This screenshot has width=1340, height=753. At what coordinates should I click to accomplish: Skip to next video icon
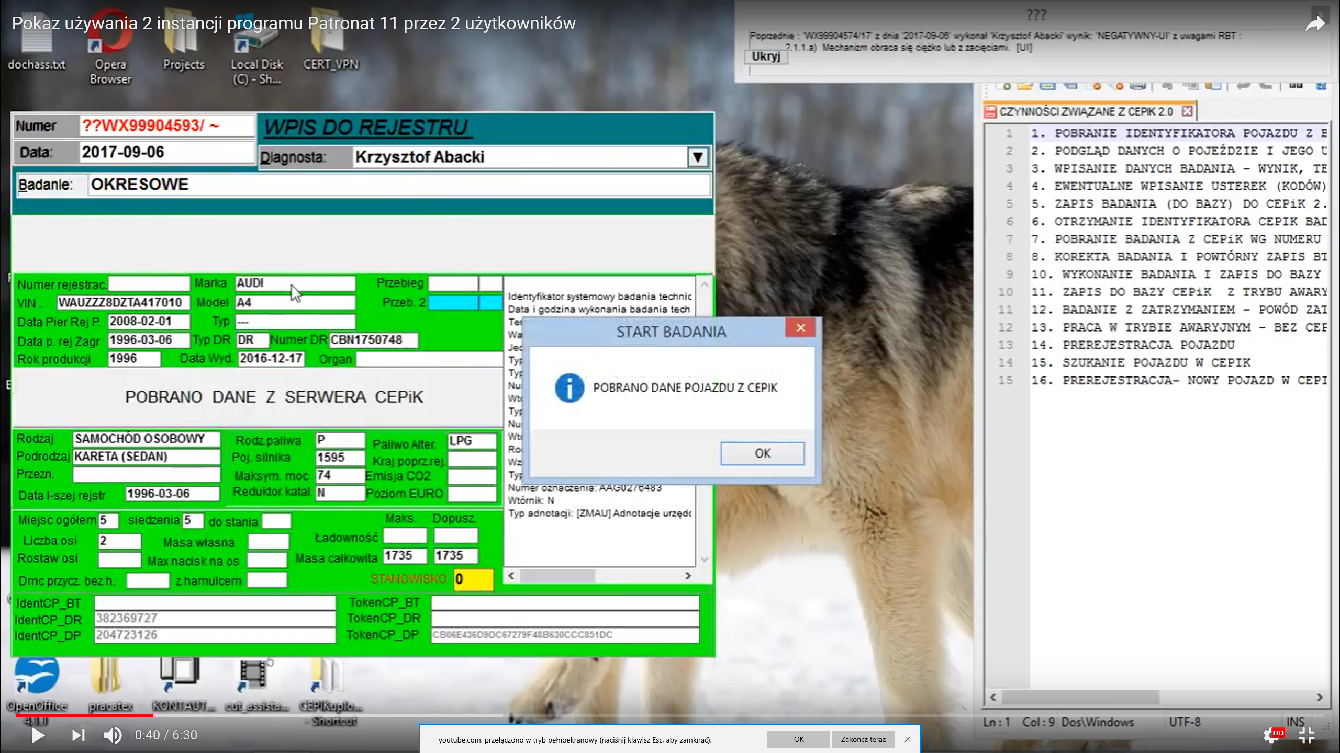pyautogui.click(x=78, y=735)
